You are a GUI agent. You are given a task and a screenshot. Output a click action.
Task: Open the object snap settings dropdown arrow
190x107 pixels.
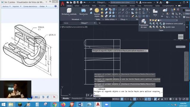click(x=152, y=99)
